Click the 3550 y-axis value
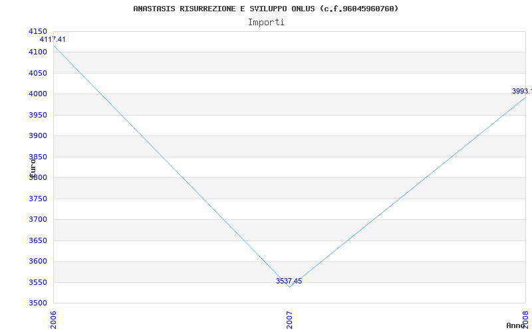This screenshot has width=532, height=332. [x=37, y=282]
